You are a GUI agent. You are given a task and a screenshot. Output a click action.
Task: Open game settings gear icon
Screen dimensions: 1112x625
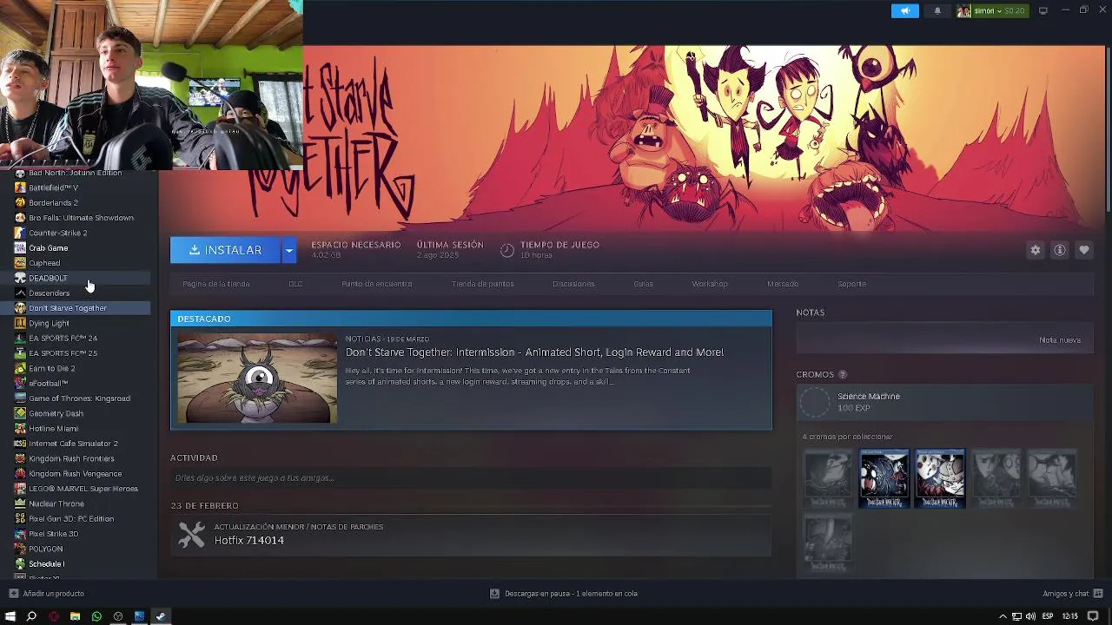click(1035, 250)
